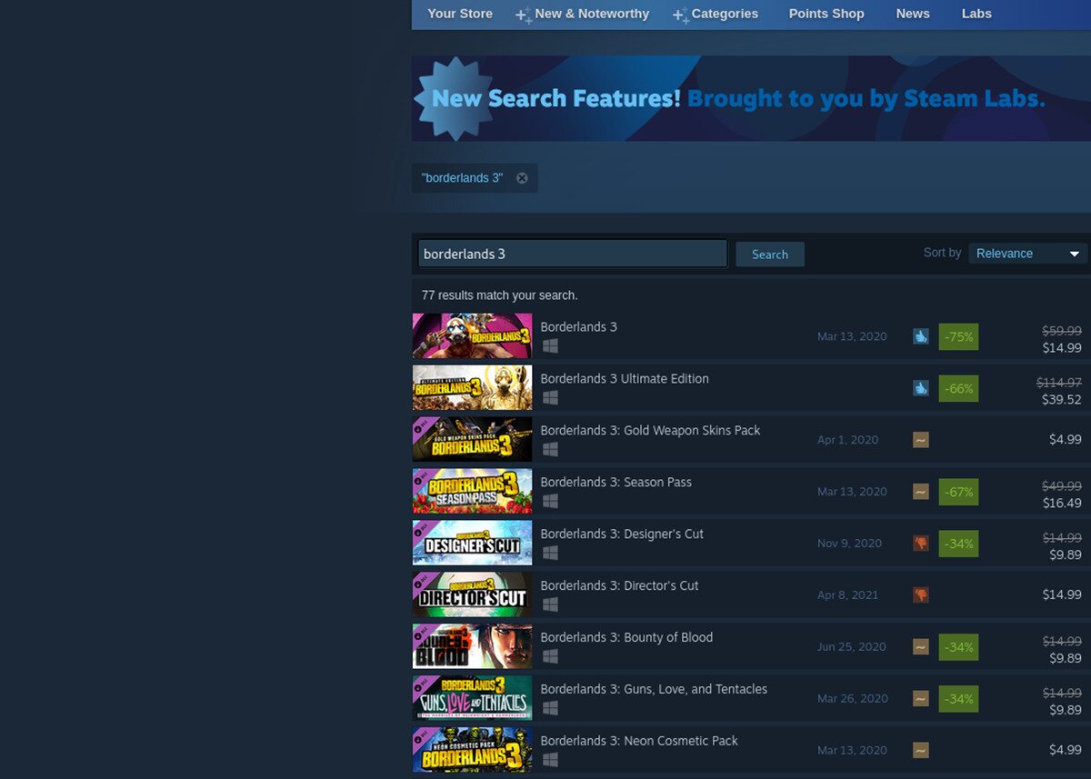
Task: Open Guns, Love, and Tentacles thumbnail
Action: point(472,699)
